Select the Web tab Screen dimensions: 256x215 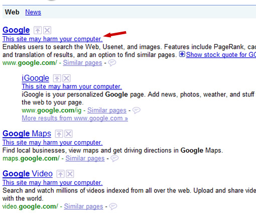(12, 12)
